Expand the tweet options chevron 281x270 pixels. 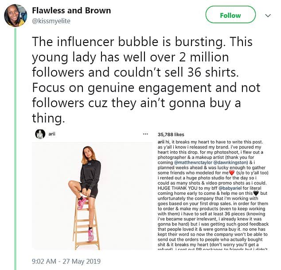(x=267, y=15)
